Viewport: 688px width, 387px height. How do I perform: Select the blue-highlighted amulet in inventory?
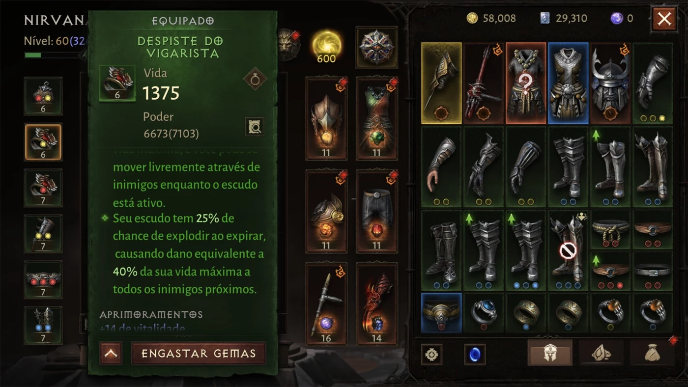(441, 313)
